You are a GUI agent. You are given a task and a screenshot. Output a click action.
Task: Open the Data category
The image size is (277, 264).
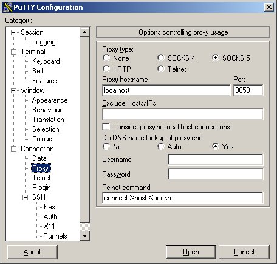[x=39, y=158]
